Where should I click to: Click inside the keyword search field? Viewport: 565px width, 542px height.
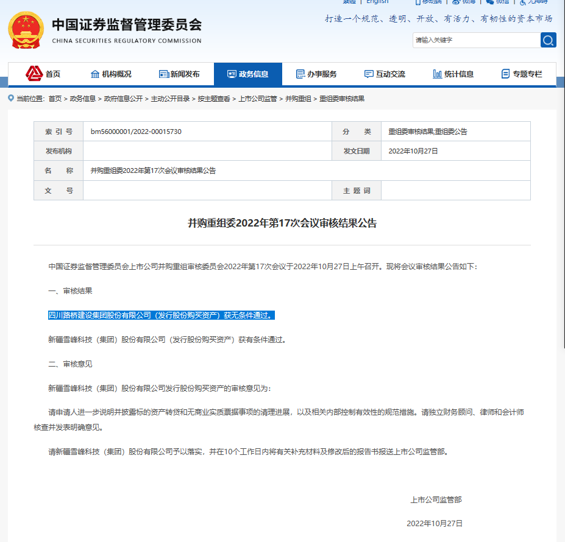tap(475, 40)
